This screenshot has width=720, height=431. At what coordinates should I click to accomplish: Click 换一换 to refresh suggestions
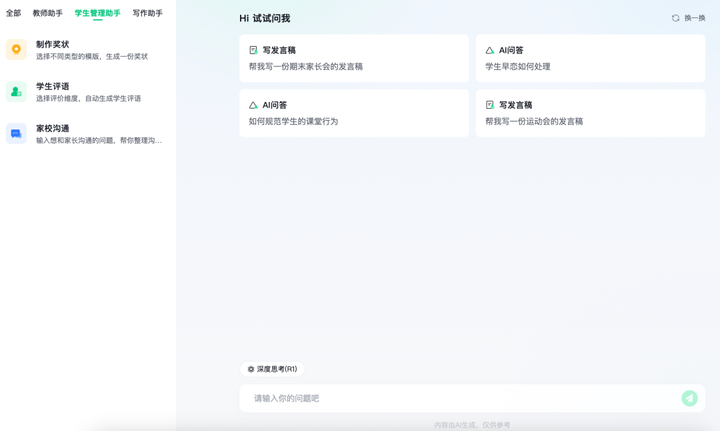pyautogui.click(x=688, y=19)
